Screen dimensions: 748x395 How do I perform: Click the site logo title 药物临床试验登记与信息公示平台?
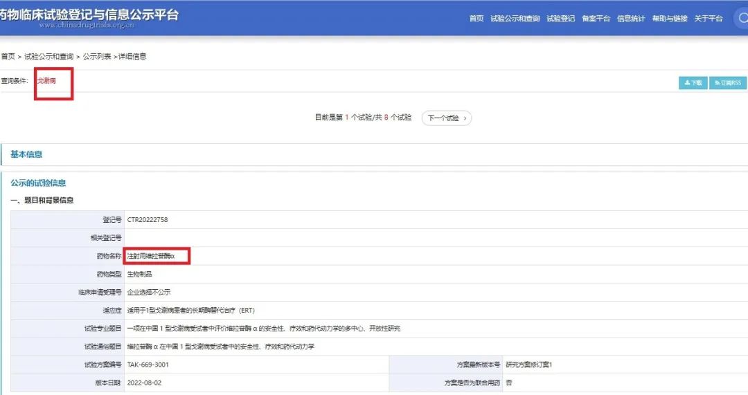[89, 15]
